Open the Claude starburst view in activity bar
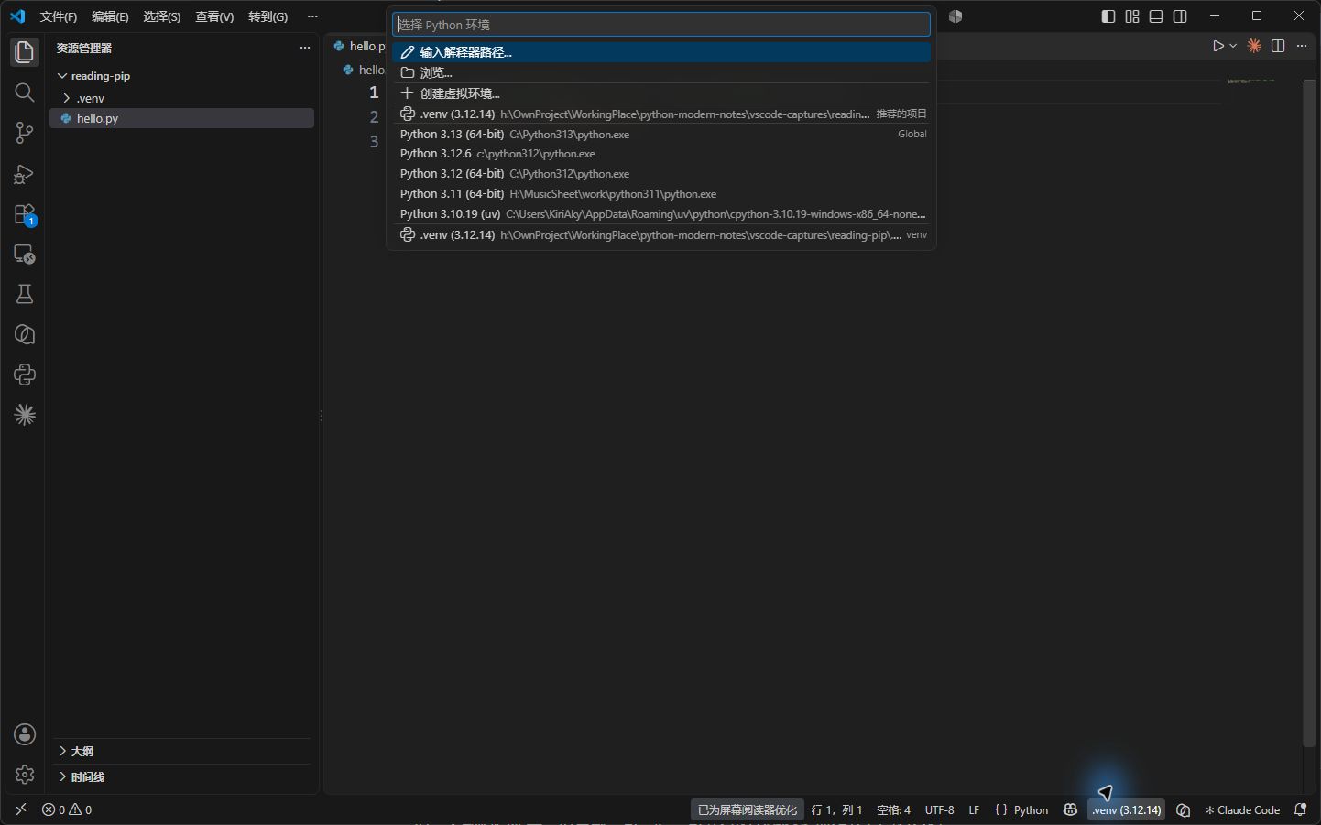This screenshot has width=1321, height=825. (25, 415)
